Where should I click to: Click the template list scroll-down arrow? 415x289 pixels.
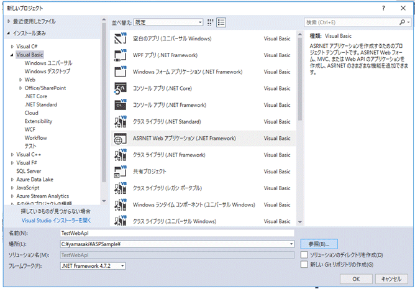click(300, 222)
